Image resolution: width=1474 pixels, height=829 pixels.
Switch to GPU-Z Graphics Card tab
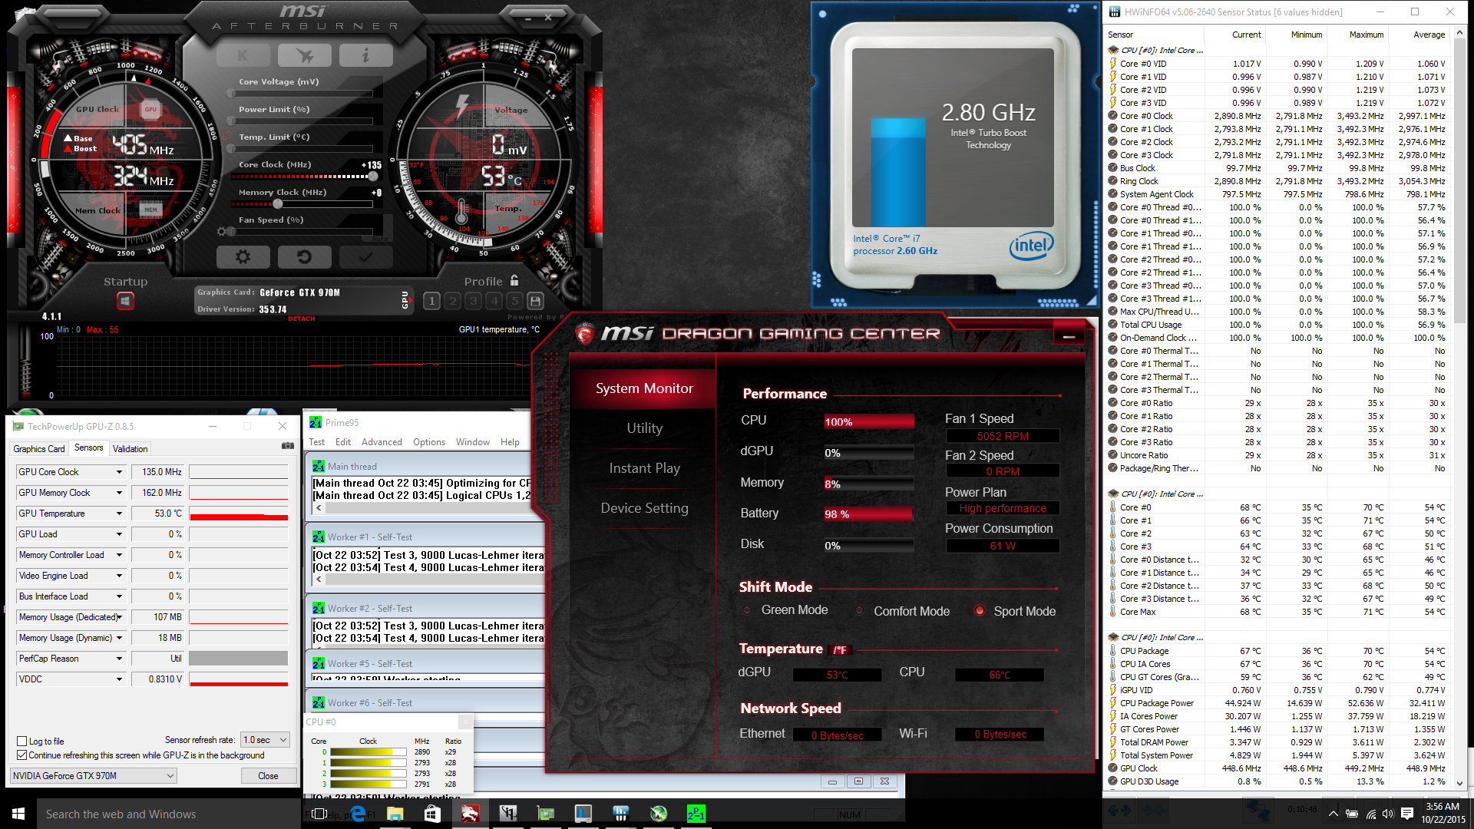[39, 449]
